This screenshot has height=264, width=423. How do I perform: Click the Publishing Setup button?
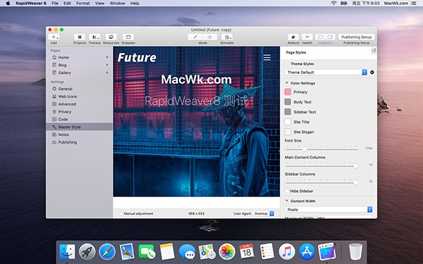(x=356, y=37)
